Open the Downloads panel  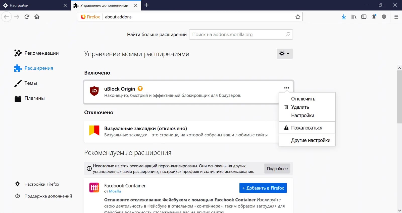pos(344,17)
